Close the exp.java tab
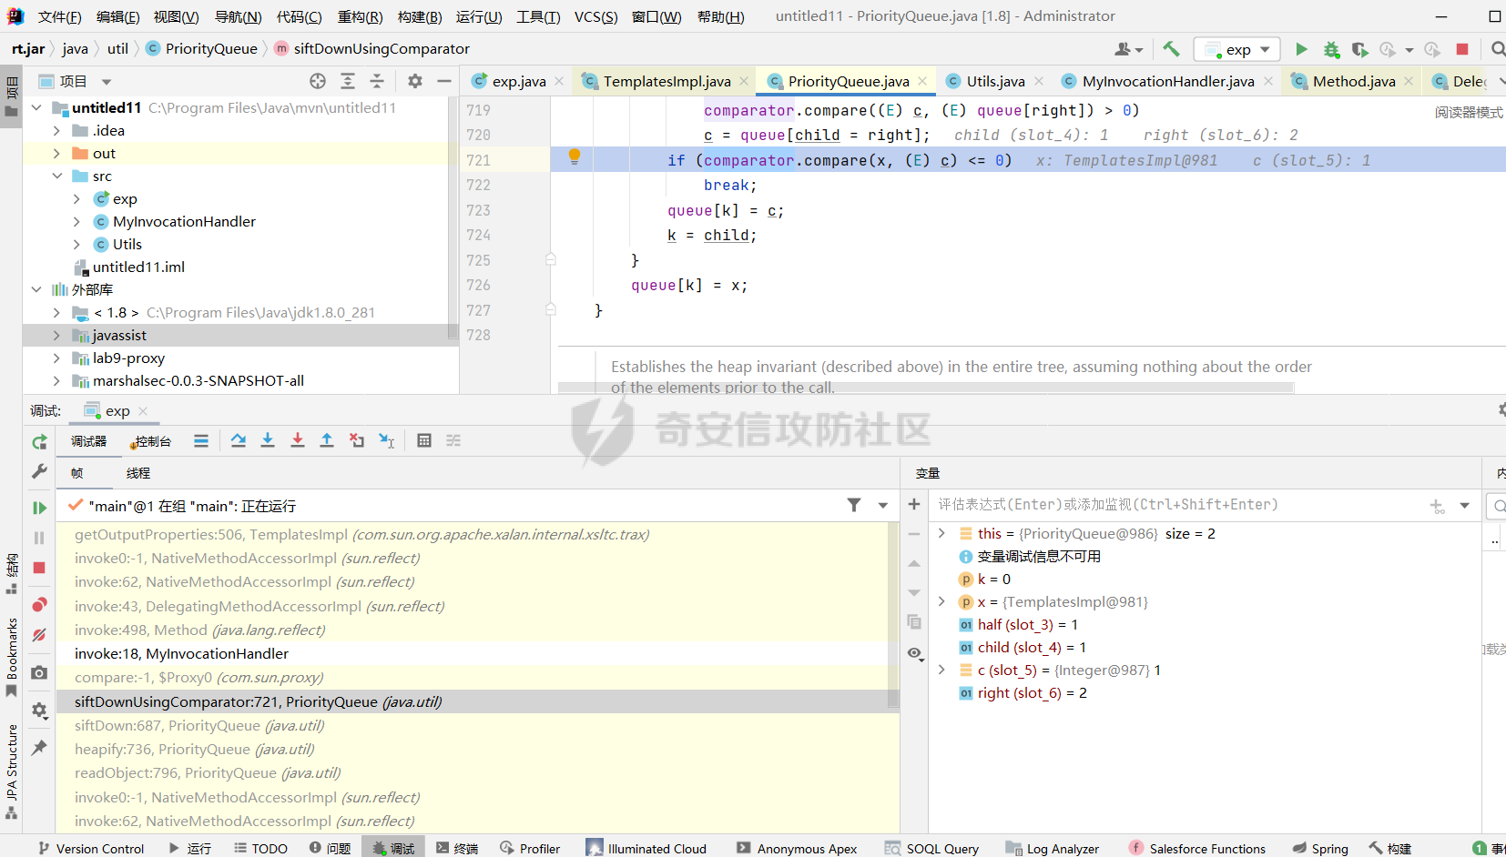 559,81
